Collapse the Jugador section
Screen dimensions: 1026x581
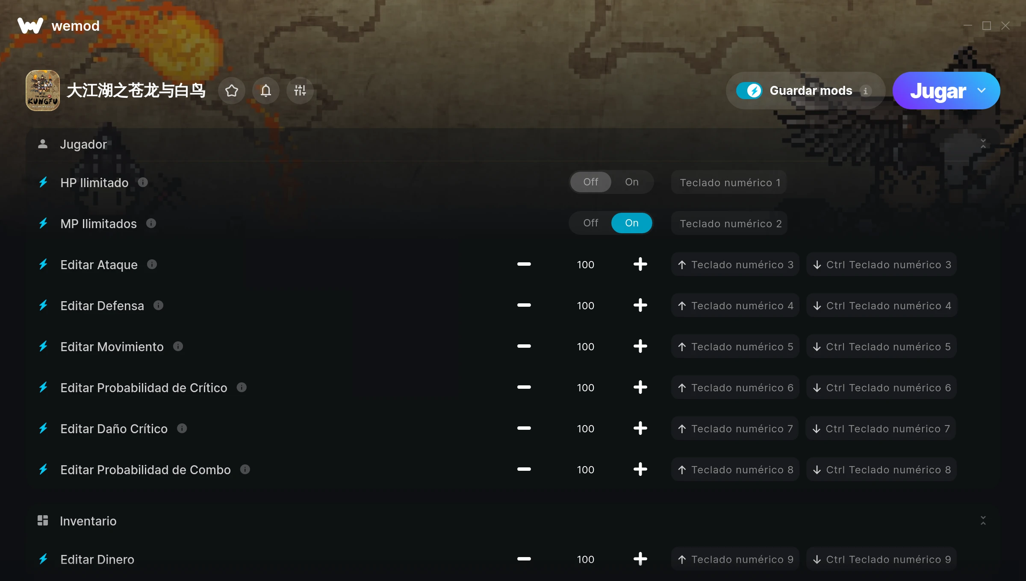983,144
